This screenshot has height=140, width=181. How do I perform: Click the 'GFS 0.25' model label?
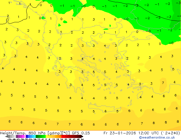point(81,133)
